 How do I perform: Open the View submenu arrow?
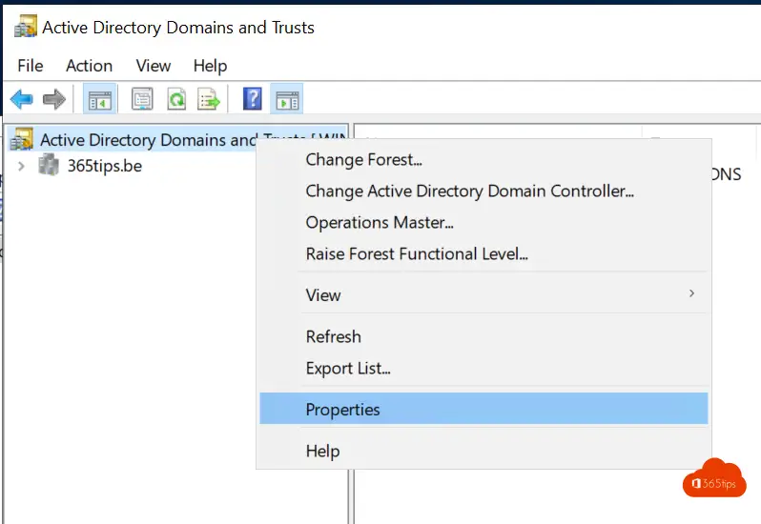pos(691,293)
